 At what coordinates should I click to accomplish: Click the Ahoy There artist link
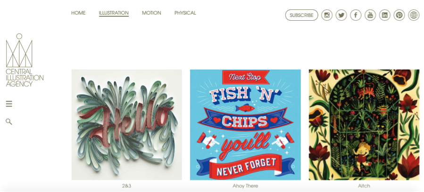pyautogui.click(x=245, y=186)
